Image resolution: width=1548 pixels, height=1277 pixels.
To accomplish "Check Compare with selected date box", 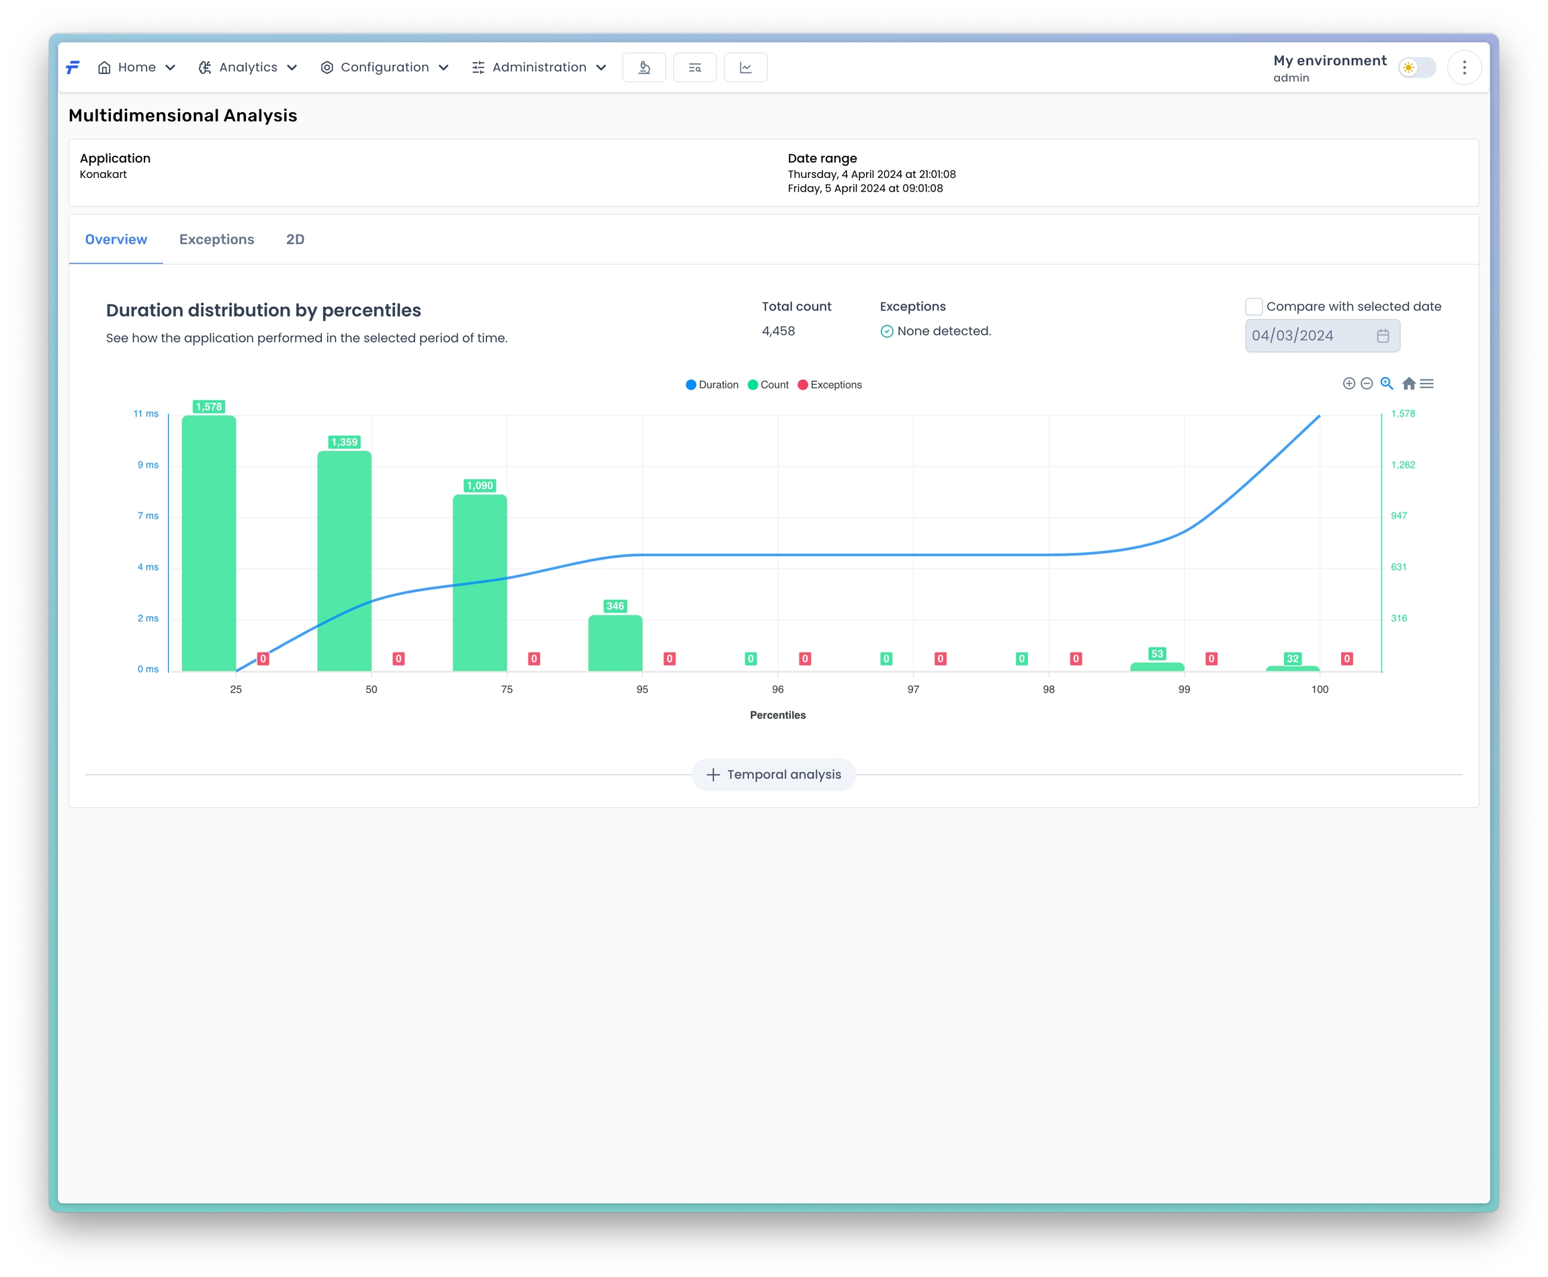I will 1254,307.
